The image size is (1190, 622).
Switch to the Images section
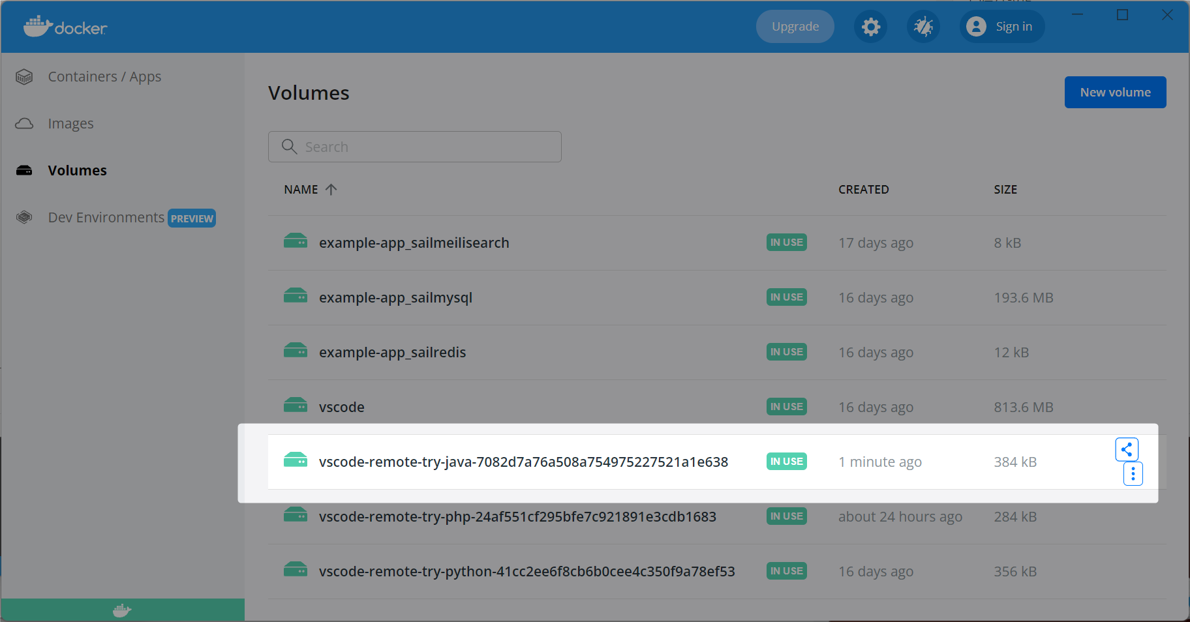point(70,124)
